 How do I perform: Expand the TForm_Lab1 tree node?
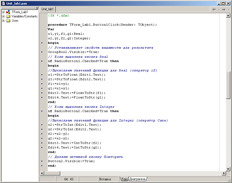pyautogui.click(x=3, y=12)
